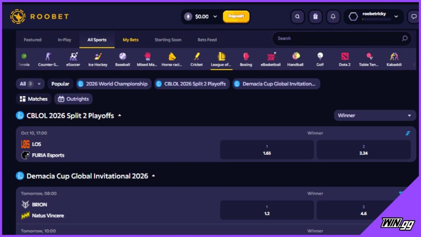Open the search magnifier icon in header
This screenshot has height=237, width=421.
pos(298,16)
